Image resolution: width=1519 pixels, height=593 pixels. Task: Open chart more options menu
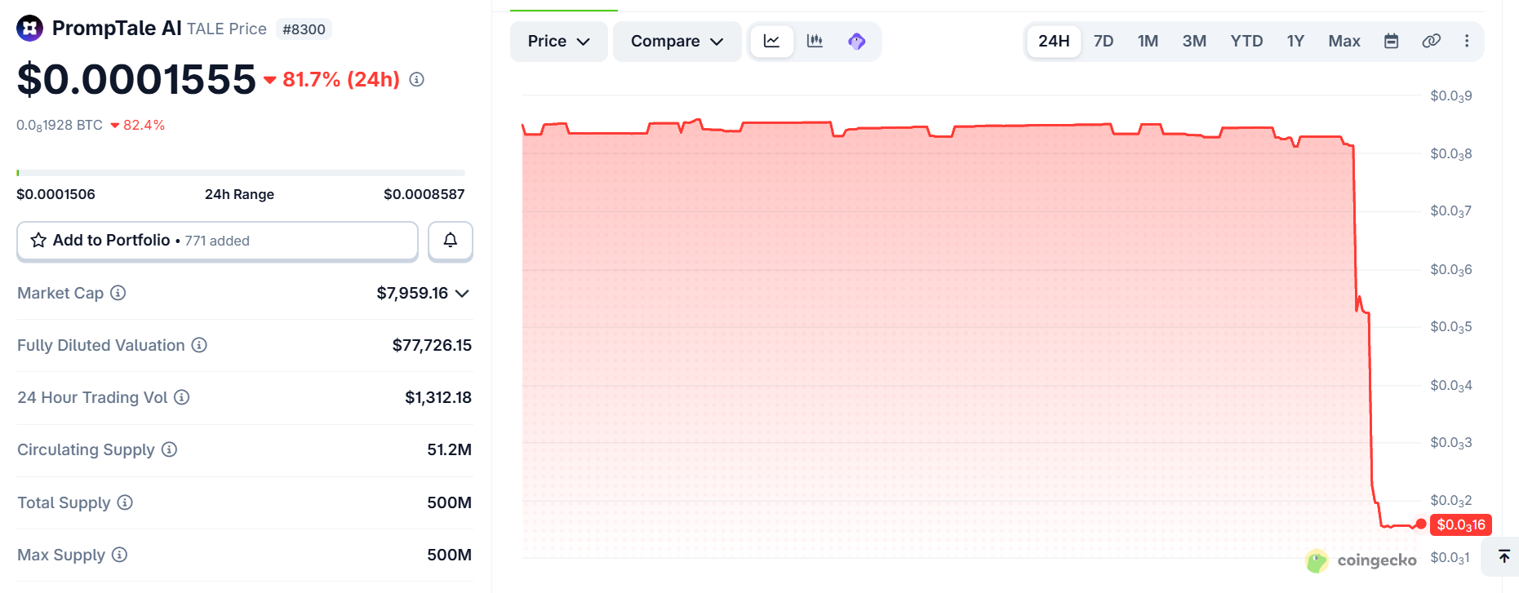[1467, 41]
